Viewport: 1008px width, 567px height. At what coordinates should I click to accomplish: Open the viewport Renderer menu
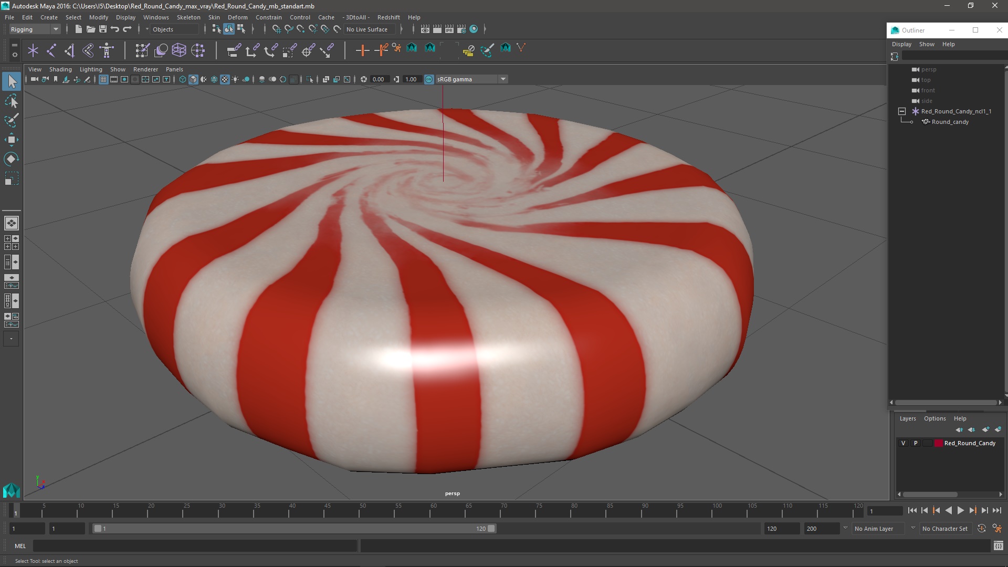tap(145, 69)
